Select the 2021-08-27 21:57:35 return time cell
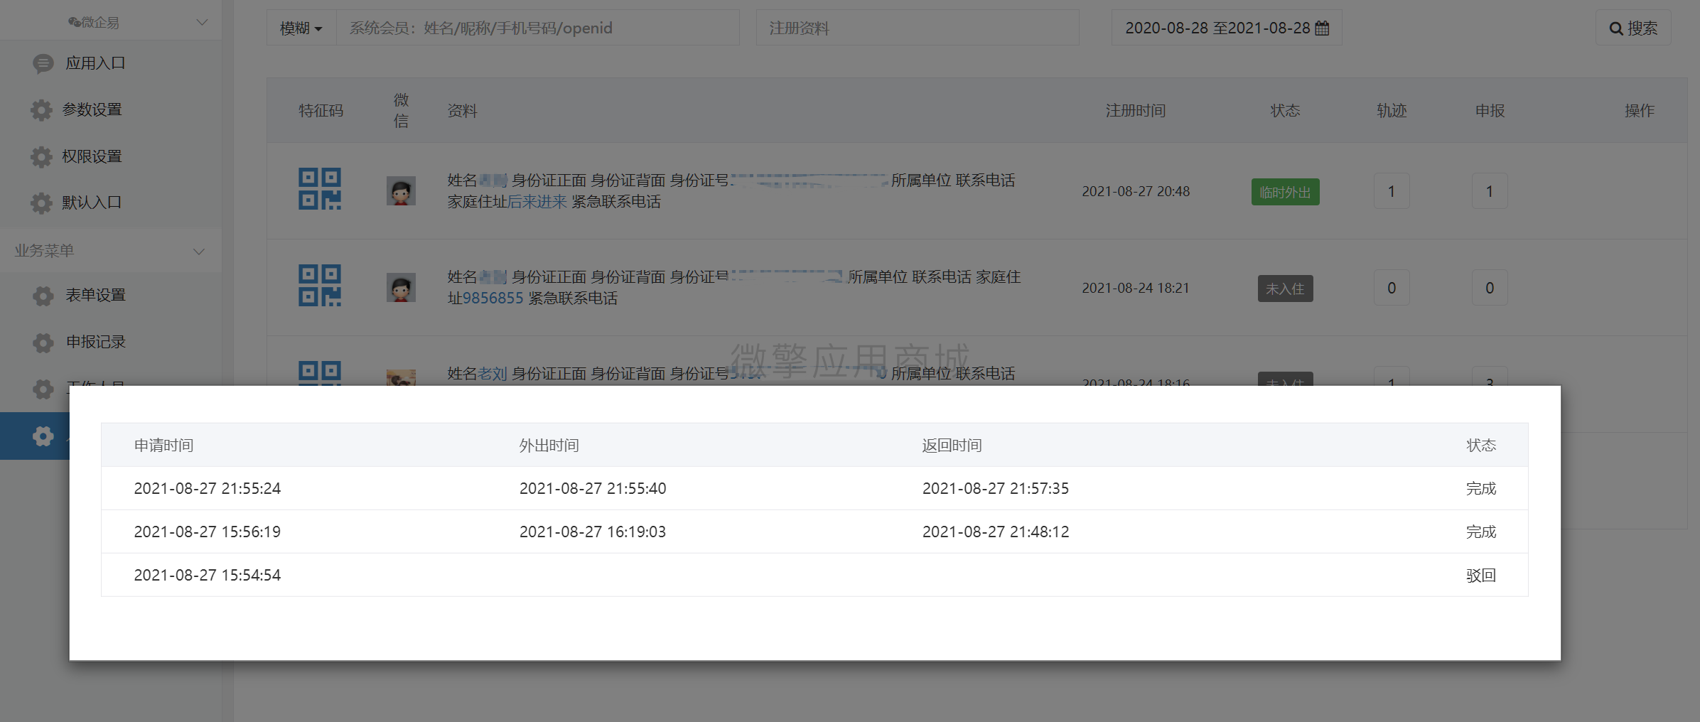The height and width of the screenshot is (722, 1700). click(996, 489)
